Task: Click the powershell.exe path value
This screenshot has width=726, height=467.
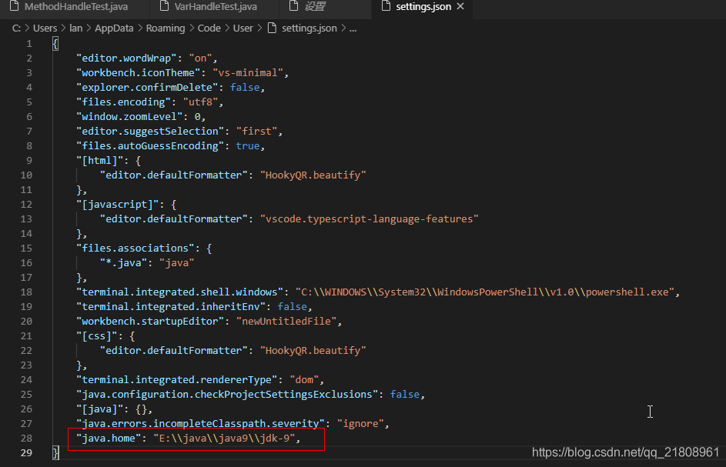Action: point(485,292)
